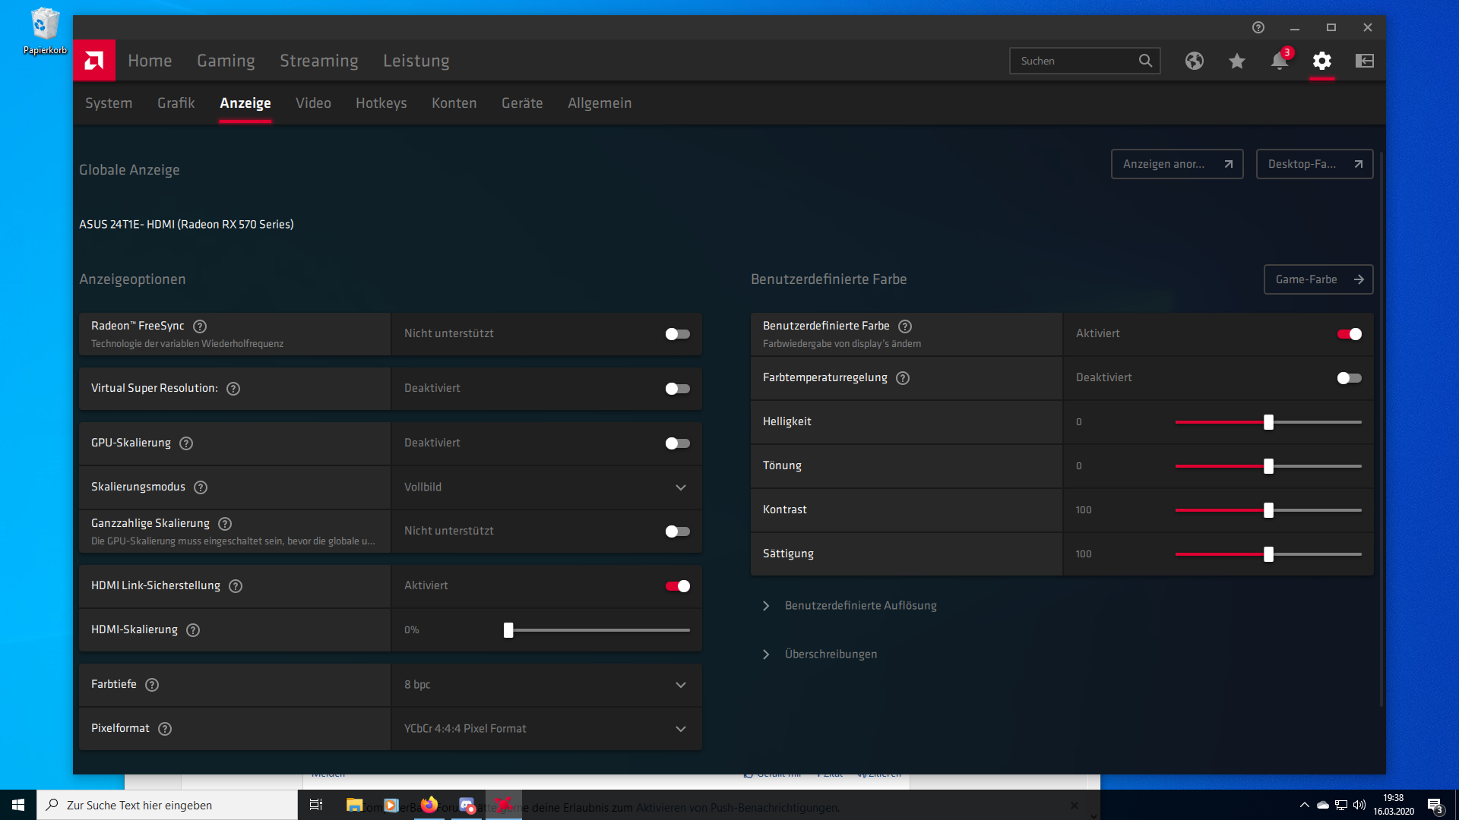
Task: Click the Helligkeit slider handle
Action: (1268, 422)
